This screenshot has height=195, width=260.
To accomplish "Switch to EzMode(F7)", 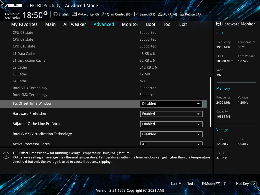I will pos(214,184).
